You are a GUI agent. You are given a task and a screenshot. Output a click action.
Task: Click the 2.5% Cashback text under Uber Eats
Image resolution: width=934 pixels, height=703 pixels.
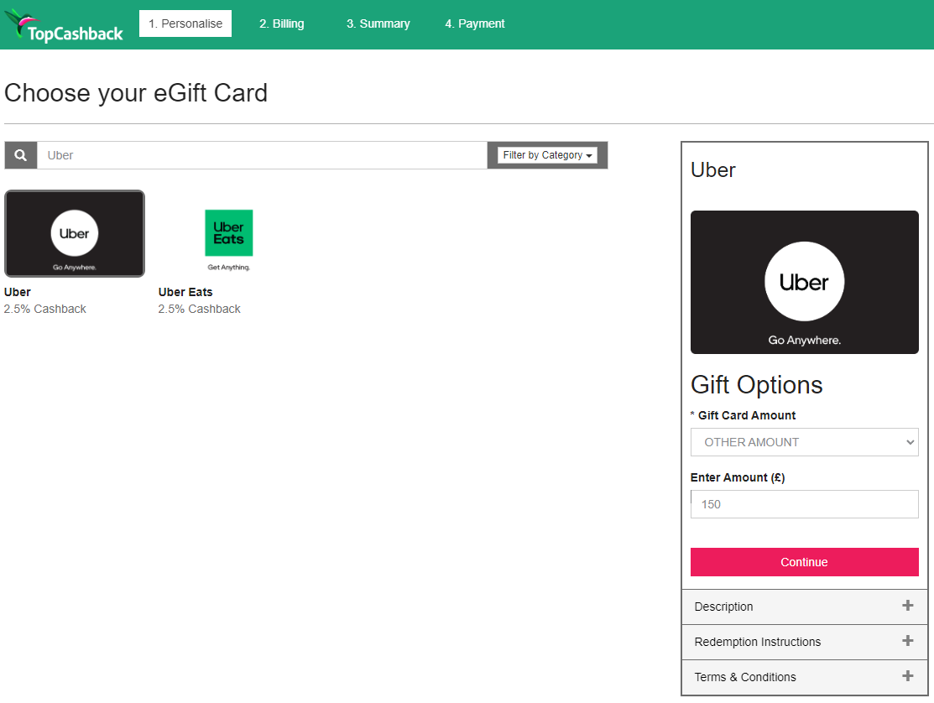pyautogui.click(x=199, y=309)
